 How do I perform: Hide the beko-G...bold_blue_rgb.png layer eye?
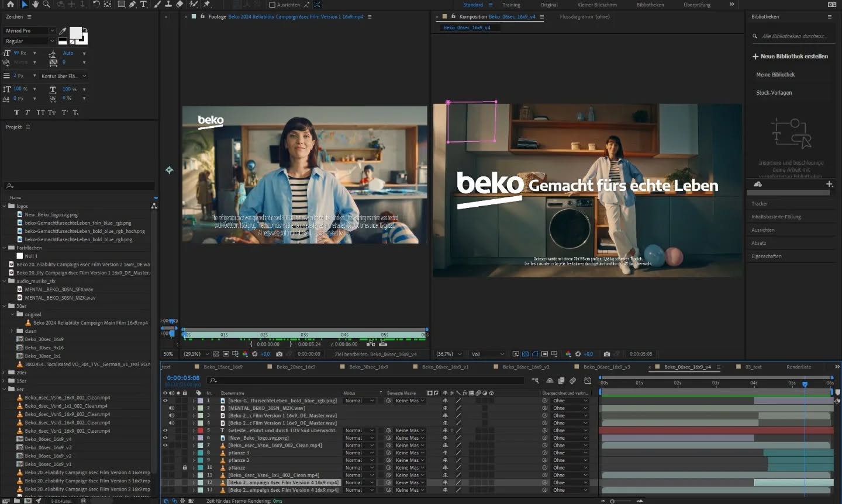pyautogui.click(x=165, y=401)
